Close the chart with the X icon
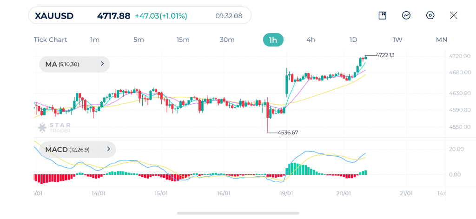476x219 pixels. click(x=454, y=15)
